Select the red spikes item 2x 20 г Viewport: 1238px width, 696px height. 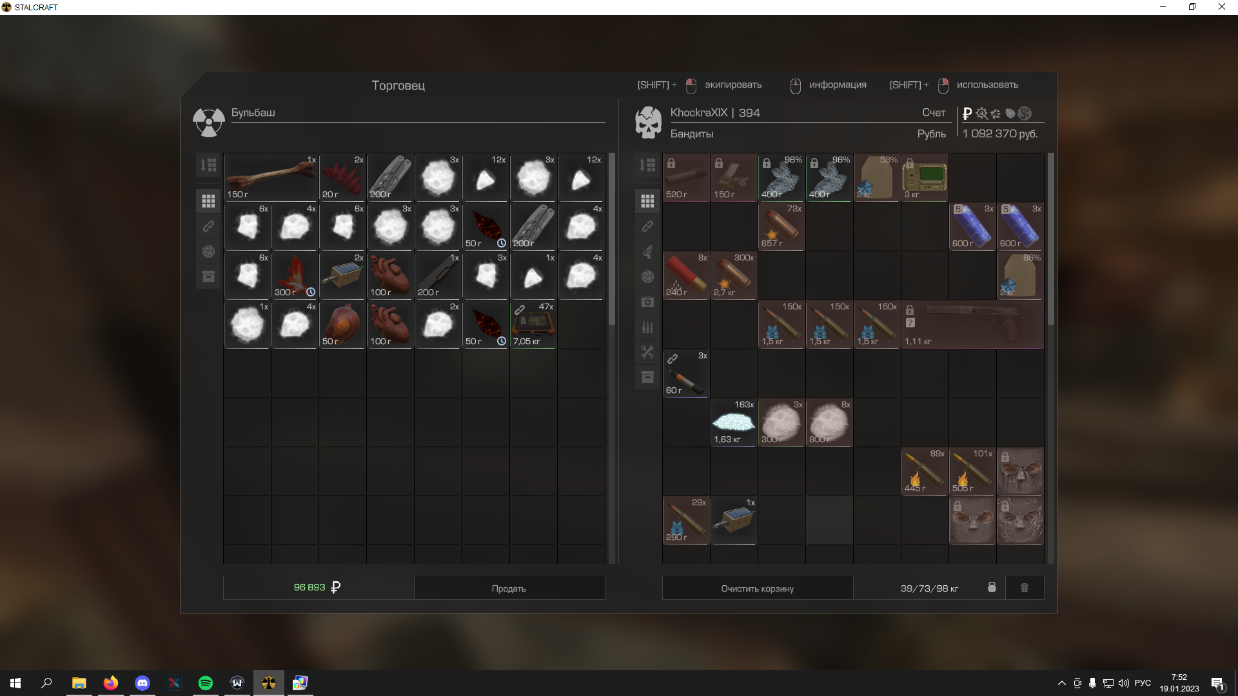342,177
